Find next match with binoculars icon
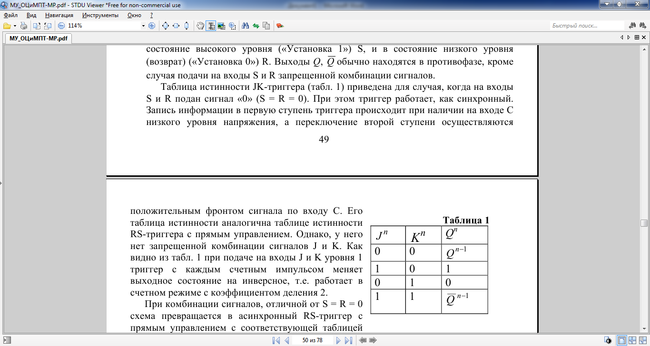The height and width of the screenshot is (346, 650). pos(643,26)
